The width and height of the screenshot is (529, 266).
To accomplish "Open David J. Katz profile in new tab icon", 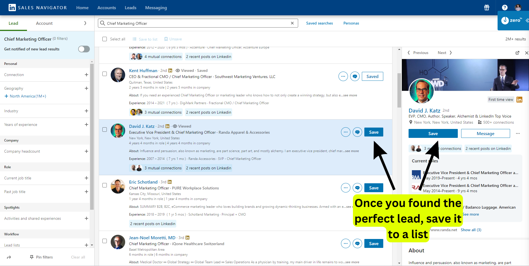I will click(517, 53).
